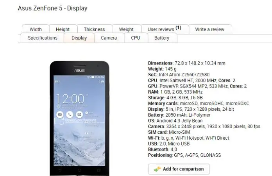Open the CPU tab
This screenshot has height=176, width=272.
136,38
